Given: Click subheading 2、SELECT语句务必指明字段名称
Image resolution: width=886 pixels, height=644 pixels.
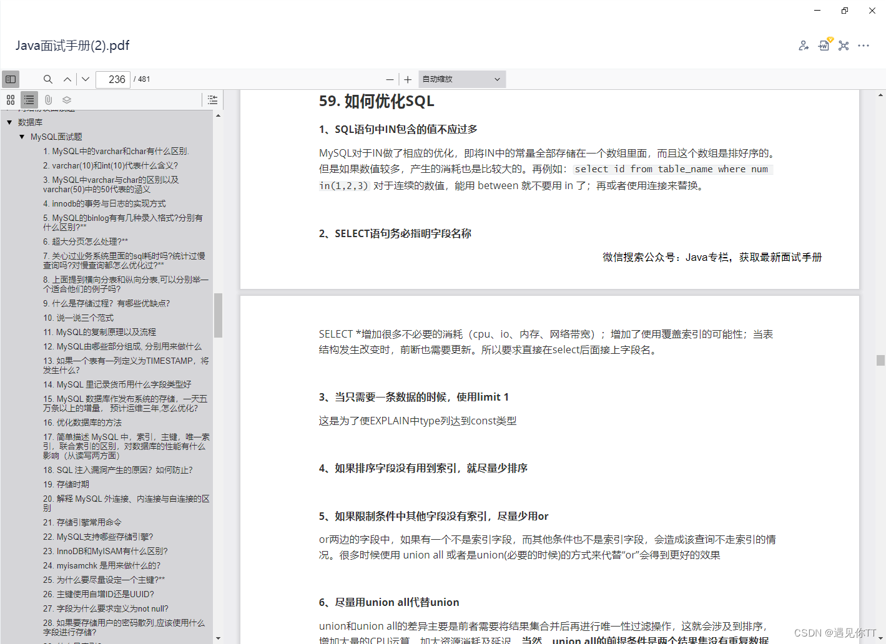Looking at the screenshot, I should pyautogui.click(x=395, y=233).
